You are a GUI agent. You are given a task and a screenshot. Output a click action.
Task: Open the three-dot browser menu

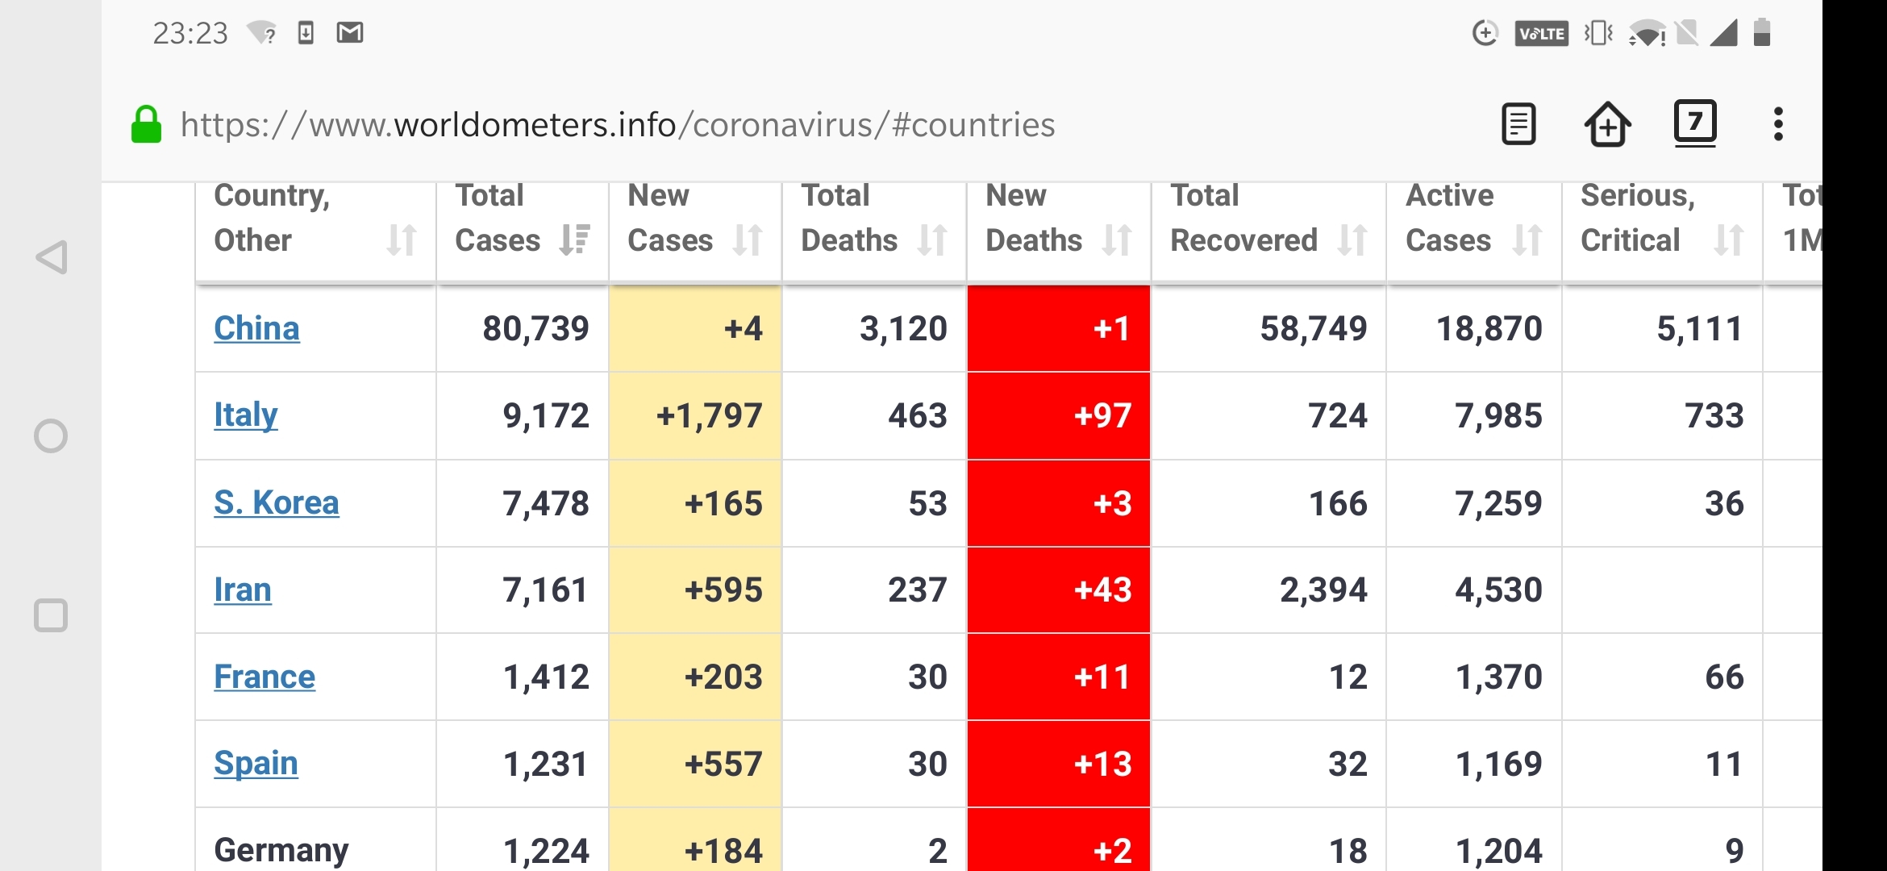1778,124
